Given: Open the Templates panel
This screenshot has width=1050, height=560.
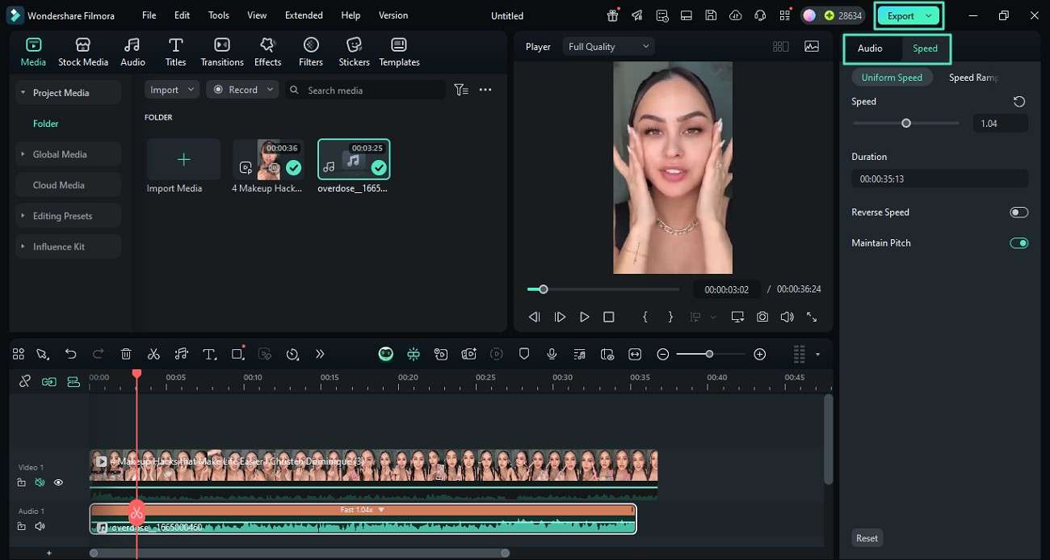Looking at the screenshot, I should pyautogui.click(x=399, y=53).
